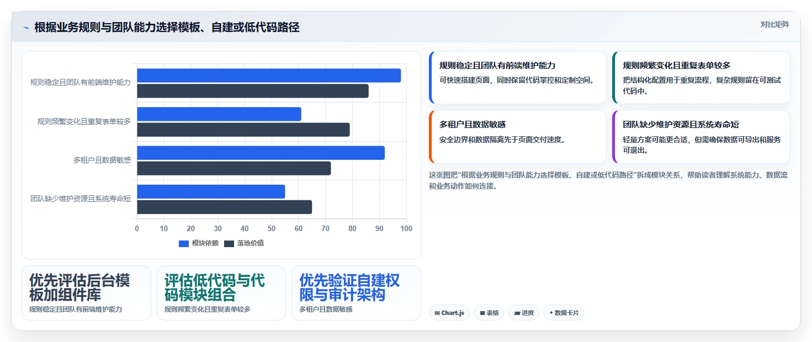Click the description paragraph starting 这张图把
812x342 pixels.
[609, 180]
